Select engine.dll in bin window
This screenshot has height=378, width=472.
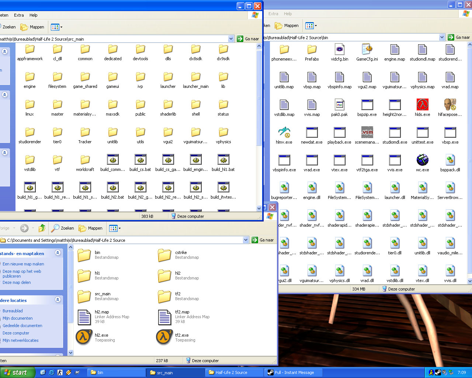(312, 188)
